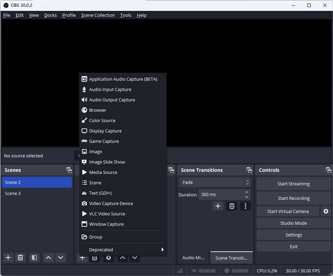Open scene filters in the Scenes toolbar

[34, 258]
